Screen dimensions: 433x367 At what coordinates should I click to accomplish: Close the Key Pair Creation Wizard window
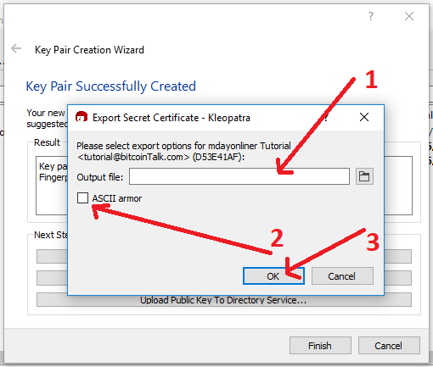(409, 16)
